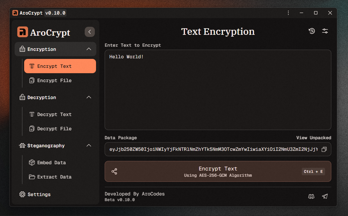Click the AroCrypt title bar app icon
This screenshot has height=216, width=348.
click(x=15, y=13)
